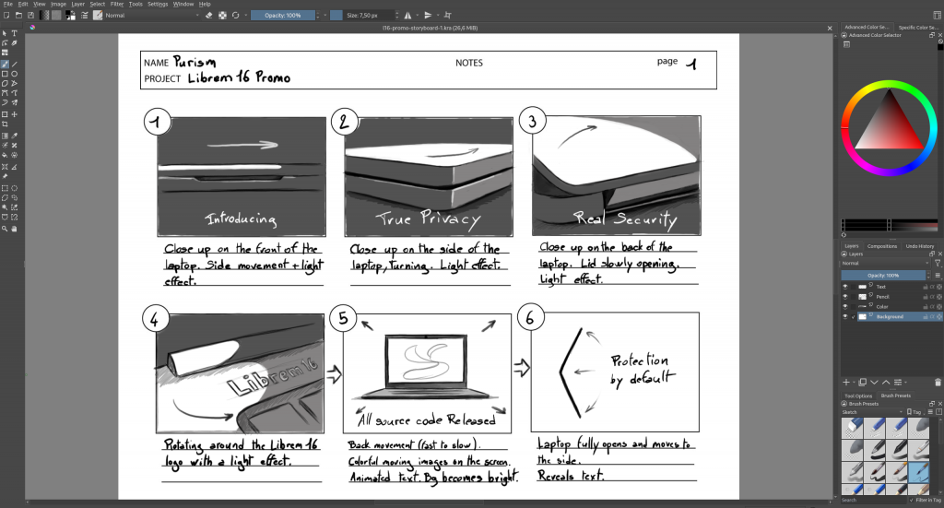Screen dimensions: 944x508
Task: Pick a color in the color triangle
Action: pyautogui.click(x=890, y=127)
